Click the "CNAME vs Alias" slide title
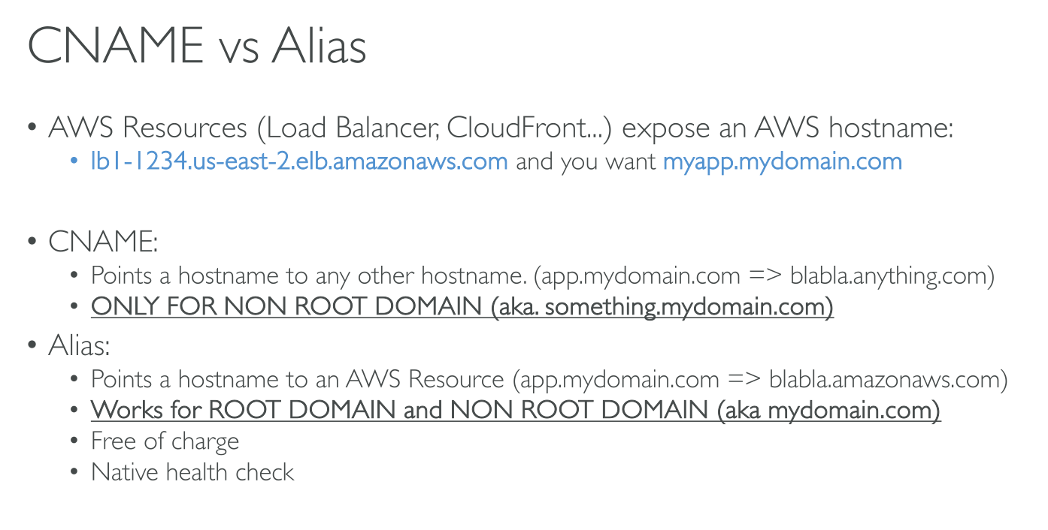 pos(197,47)
